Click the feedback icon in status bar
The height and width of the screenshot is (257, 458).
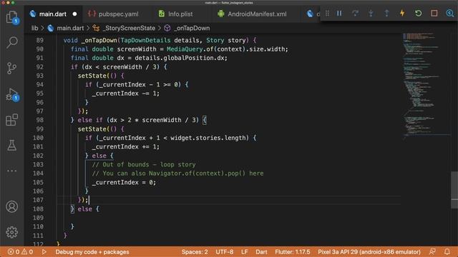pyautogui.click(x=432, y=252)
